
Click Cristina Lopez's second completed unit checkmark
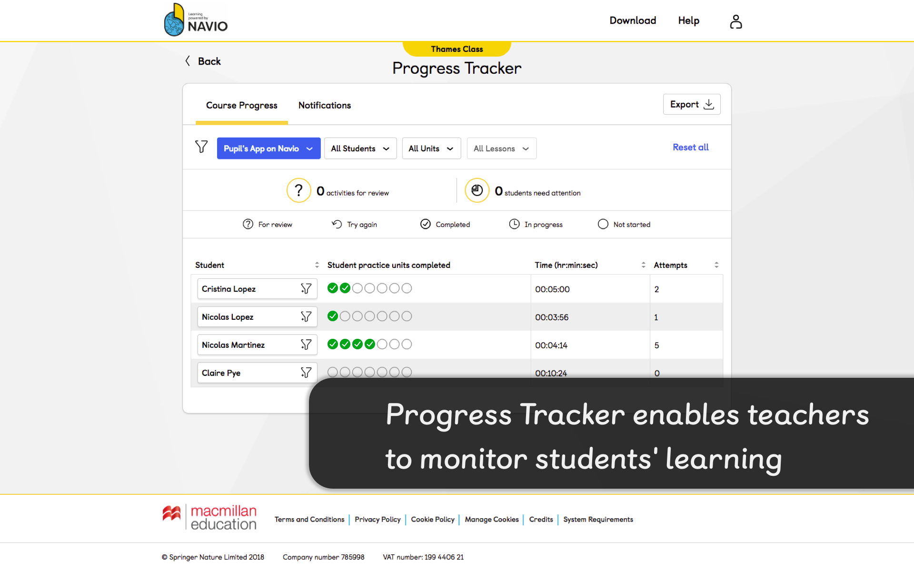pyautogui.click(x=345, y=288)
